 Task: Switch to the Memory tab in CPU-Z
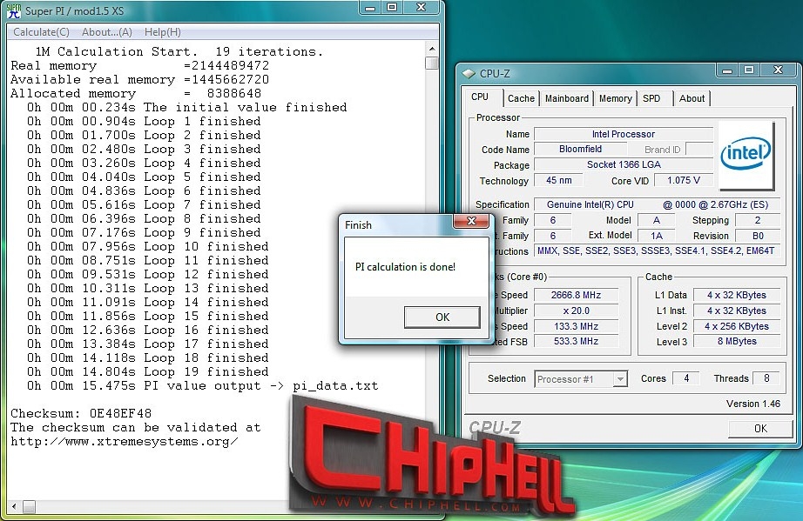pos(615,98)
